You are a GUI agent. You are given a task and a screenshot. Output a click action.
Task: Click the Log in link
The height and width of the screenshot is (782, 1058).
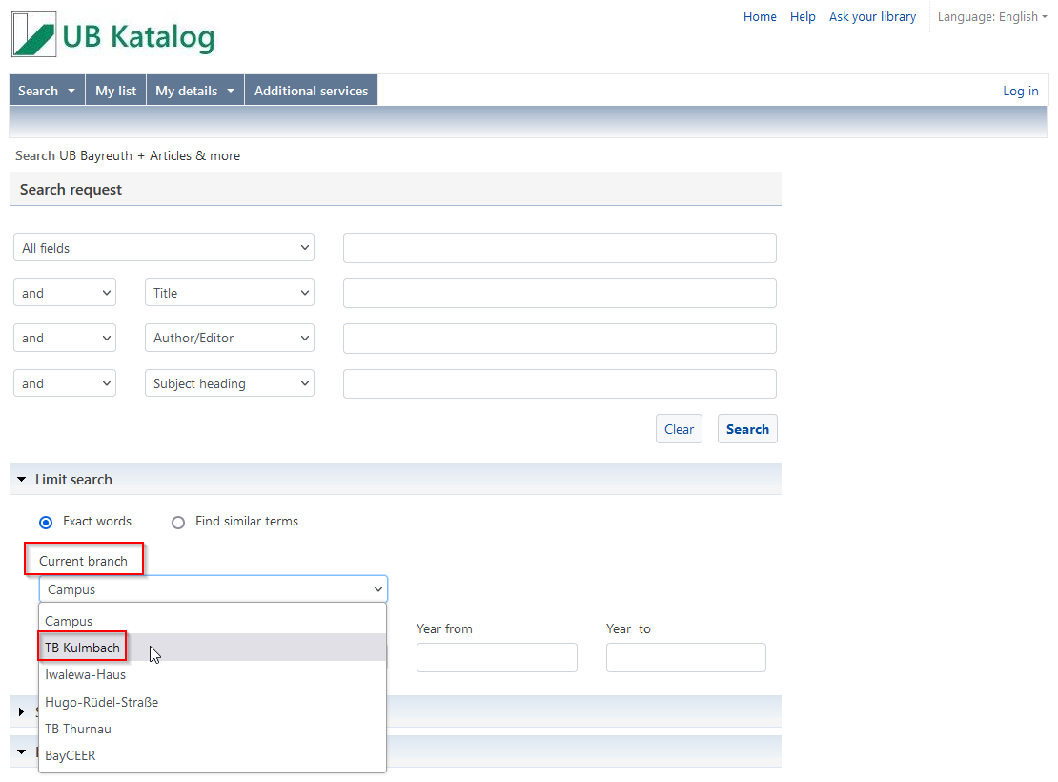[x=1020, y=91]
